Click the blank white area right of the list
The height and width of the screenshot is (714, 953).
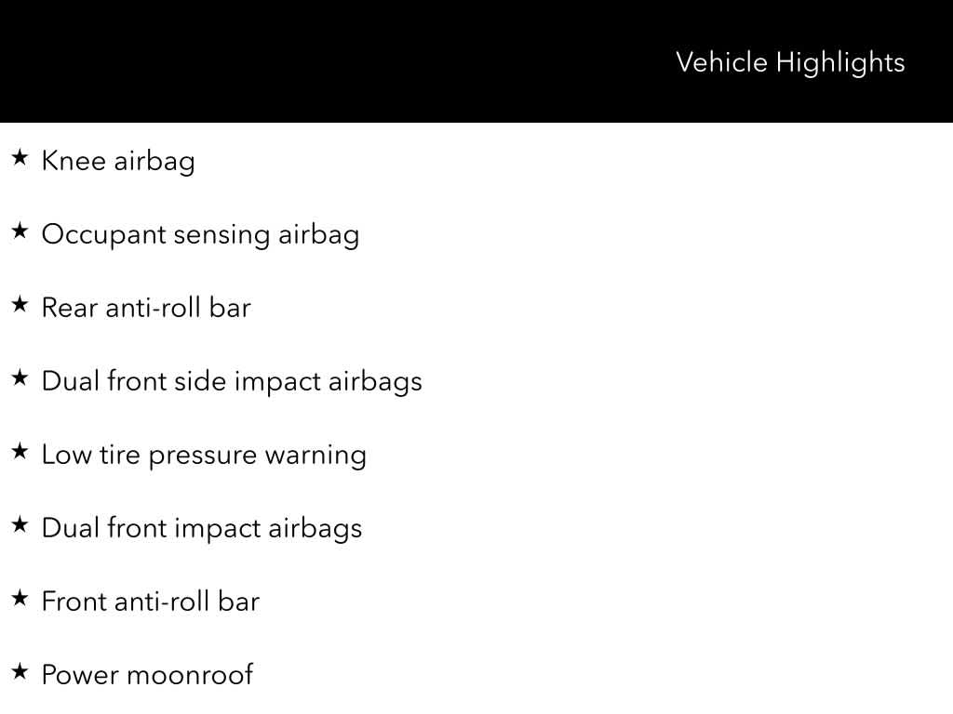tap(698, 418)
